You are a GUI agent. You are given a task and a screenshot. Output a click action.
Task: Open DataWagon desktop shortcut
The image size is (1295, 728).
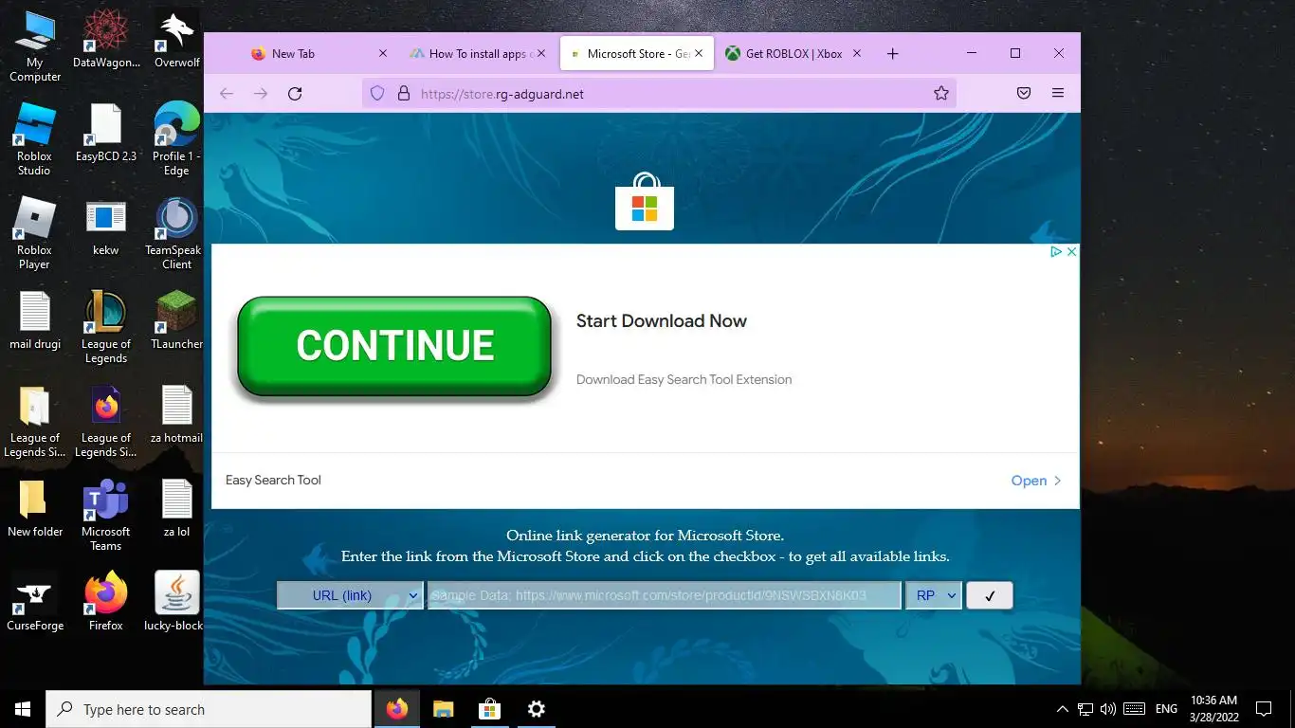[106, 40]
